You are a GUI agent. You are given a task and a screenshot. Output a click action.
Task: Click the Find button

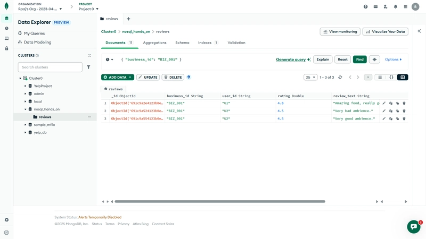pyautogui.click(x=360, y=59)
